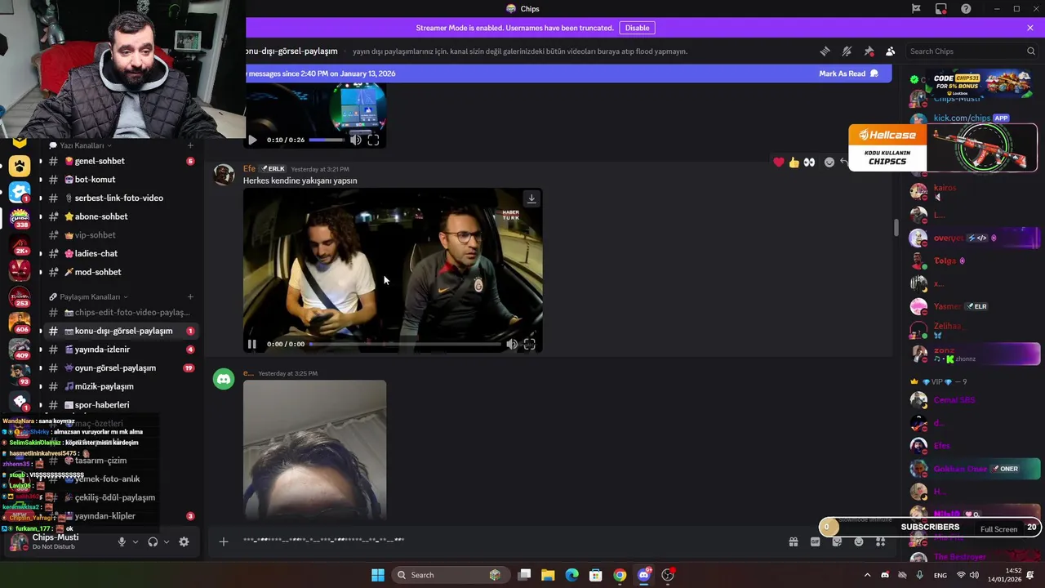This screenshot has height=588, width=1045.
Task: Open the Threads icon in channel header
Action: [x=825, y=51]
